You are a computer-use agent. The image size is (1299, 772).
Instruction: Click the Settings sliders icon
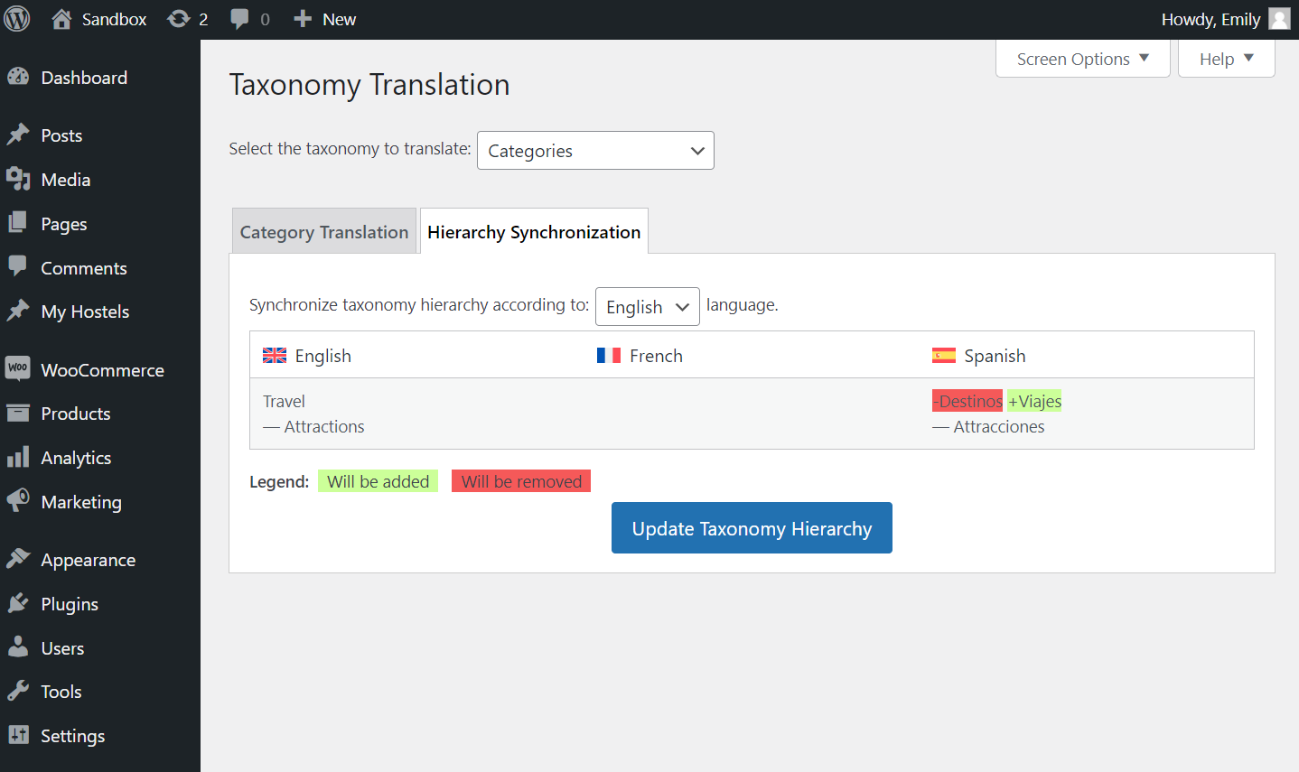tap(18, 735)
